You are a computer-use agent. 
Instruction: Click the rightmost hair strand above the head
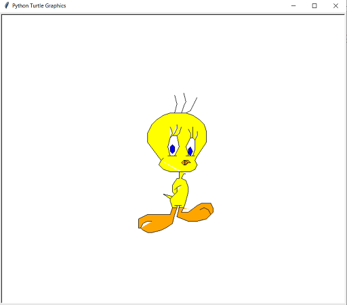[192, 105]
